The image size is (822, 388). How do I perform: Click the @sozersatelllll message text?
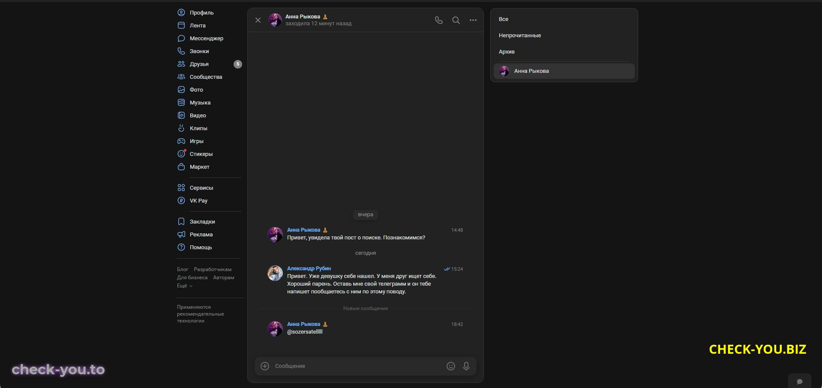pyautogui.click(x=305, y=332)
